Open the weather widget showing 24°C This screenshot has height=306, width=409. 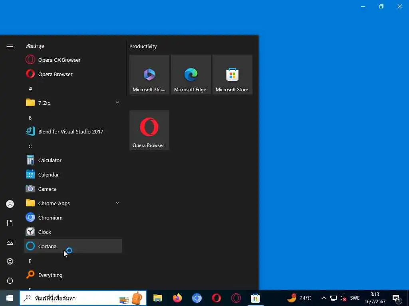299,298
